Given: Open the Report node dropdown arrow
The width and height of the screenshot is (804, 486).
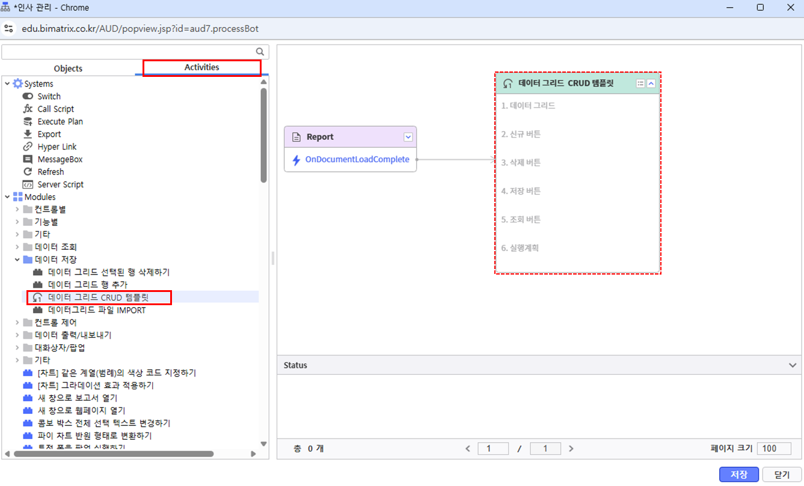Looking at the screenshot, I should tap(408, 137).
